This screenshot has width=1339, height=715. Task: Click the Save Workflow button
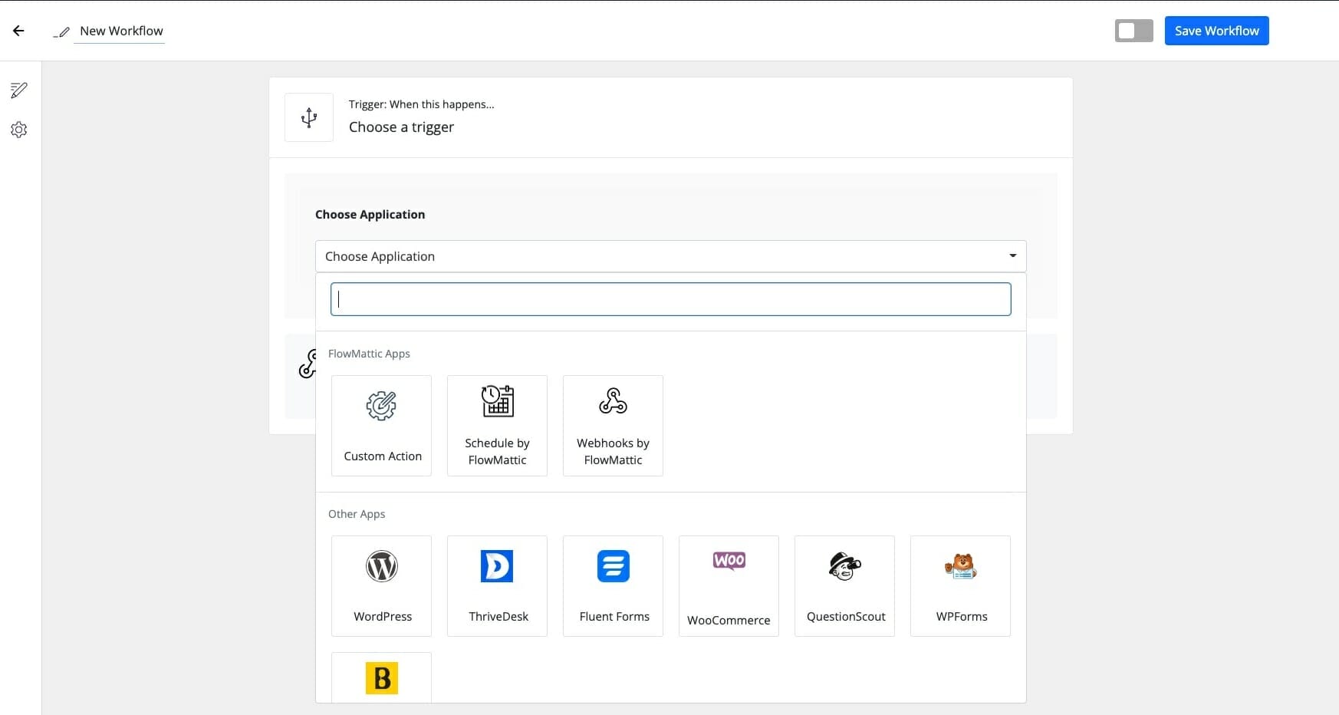click(x=1216, y=31)
